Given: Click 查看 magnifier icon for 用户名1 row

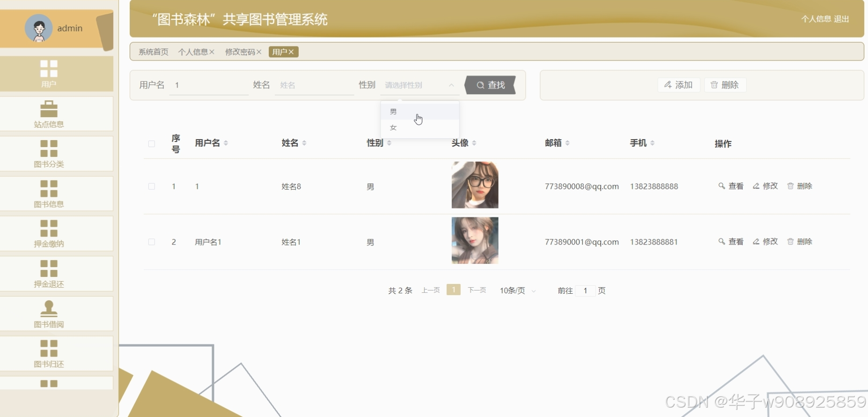Looking at the screenshot, I should (x=721, y=242).
